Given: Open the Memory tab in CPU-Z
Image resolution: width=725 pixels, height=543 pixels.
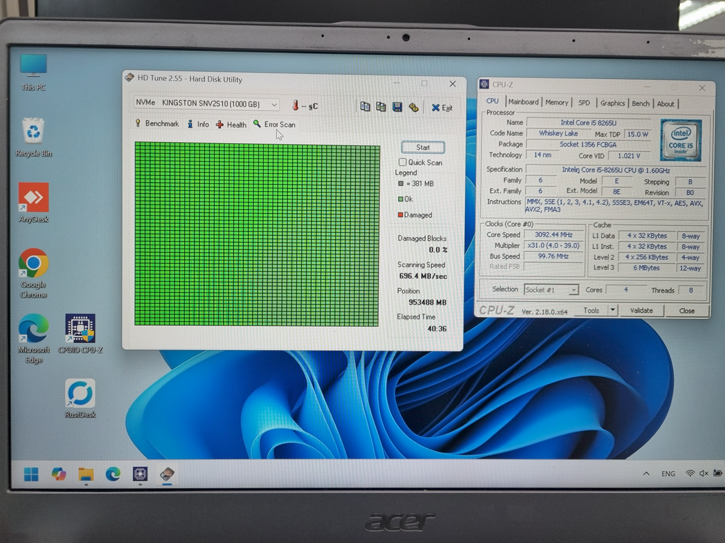Looking at the screenshot, I should point(556,103).
